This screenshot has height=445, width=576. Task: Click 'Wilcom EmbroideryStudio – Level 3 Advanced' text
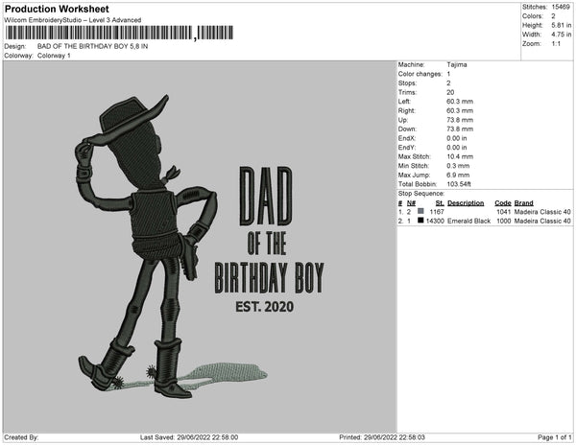pos(73,20)
